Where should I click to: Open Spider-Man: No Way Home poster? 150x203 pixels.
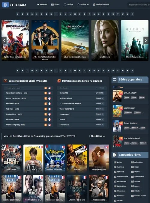pos(15,40)
